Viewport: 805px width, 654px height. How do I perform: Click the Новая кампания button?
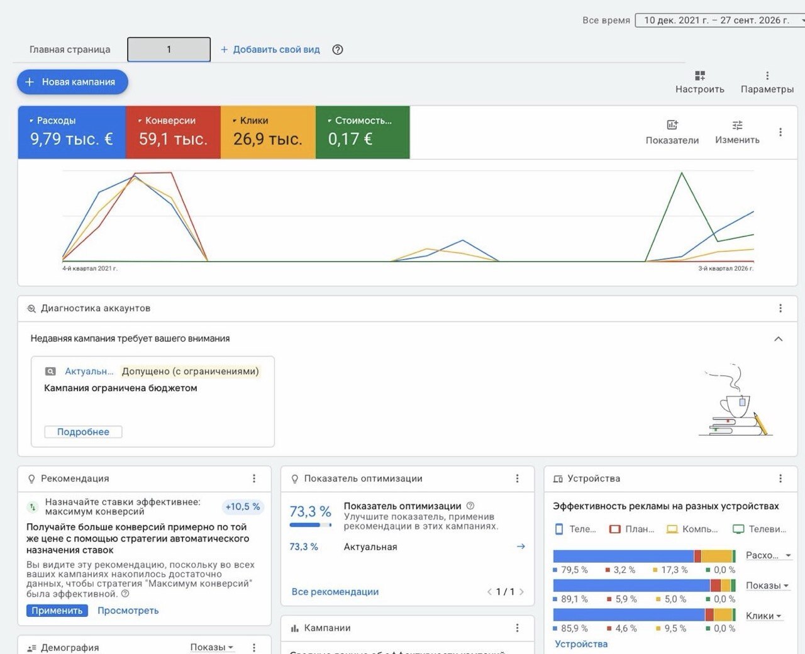tap(72, 82)
